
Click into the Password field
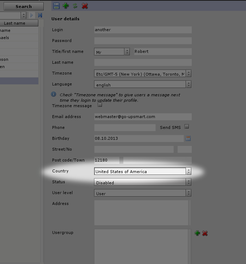pos(143,41)
